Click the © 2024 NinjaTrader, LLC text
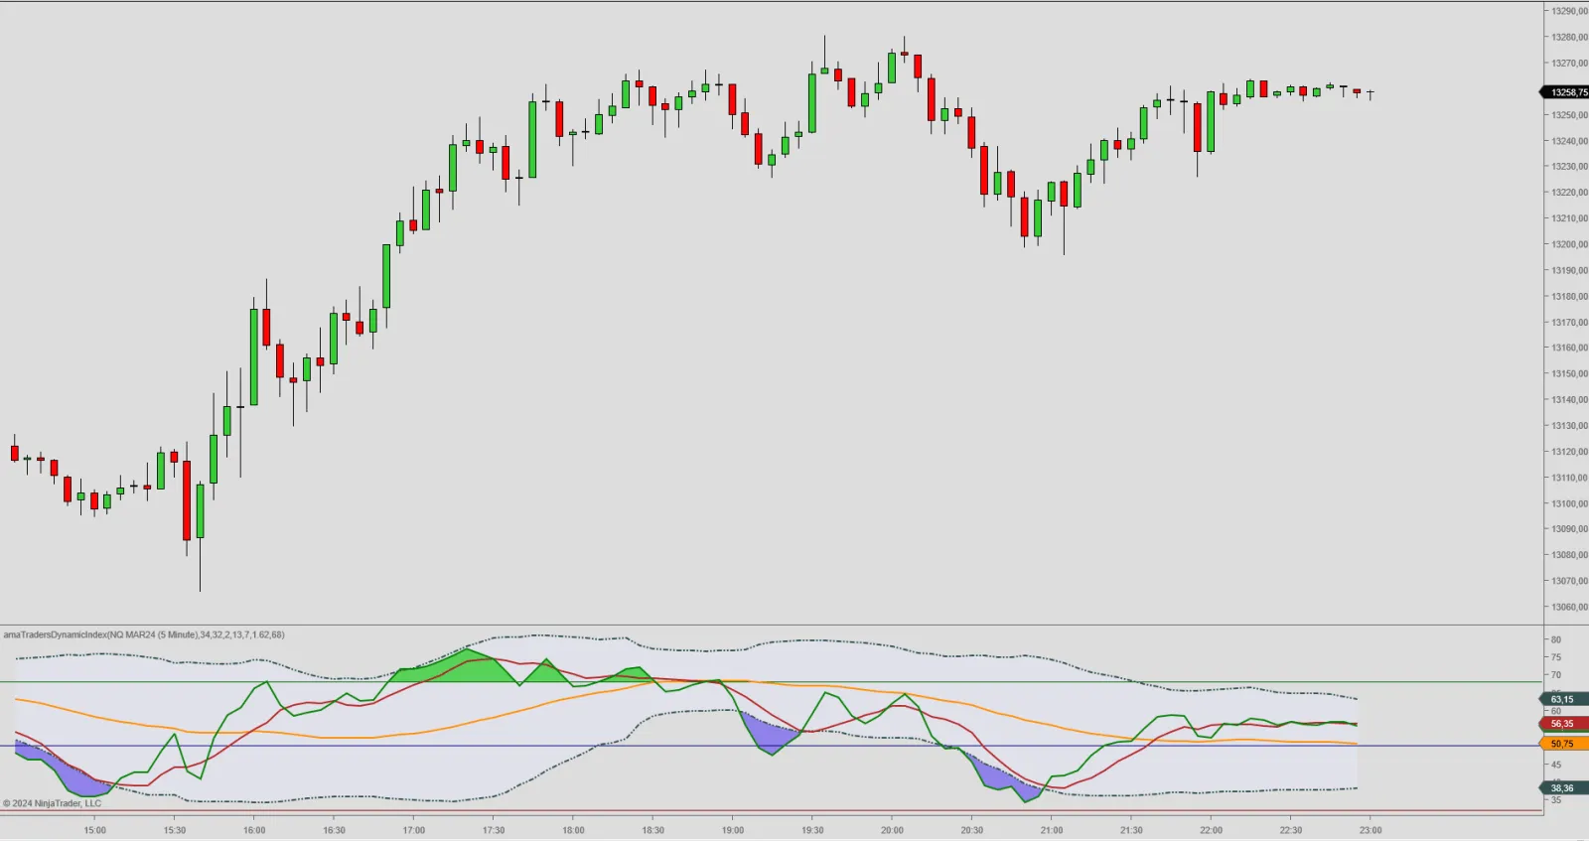 tap(52, 803)
